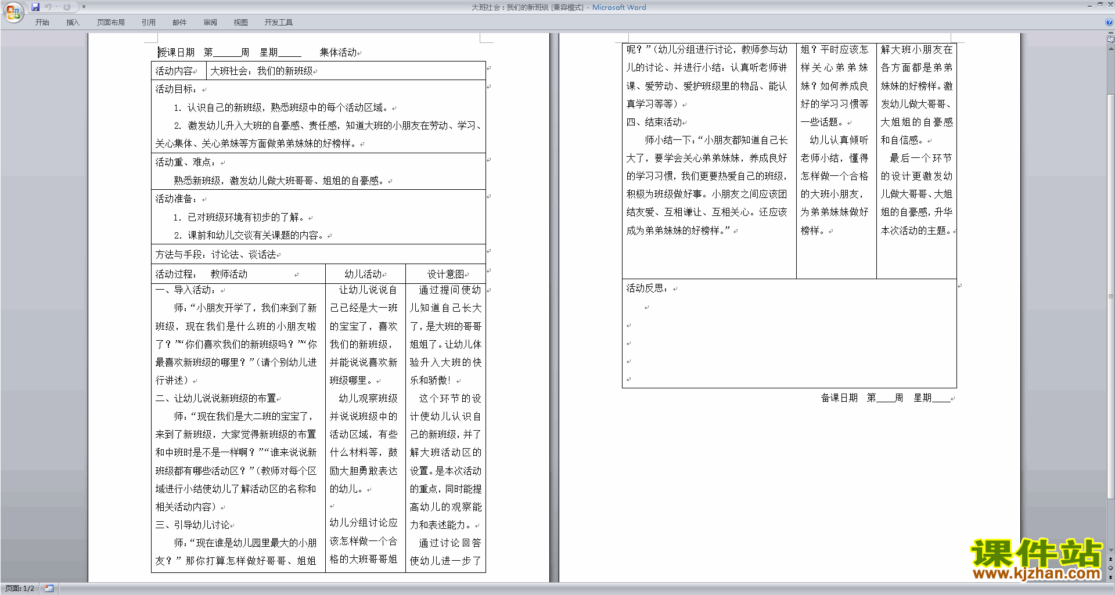Click the text 幼儿认真倾听 on page two
The width and height of the screenshot is (1115, 595).
point(839,140)
